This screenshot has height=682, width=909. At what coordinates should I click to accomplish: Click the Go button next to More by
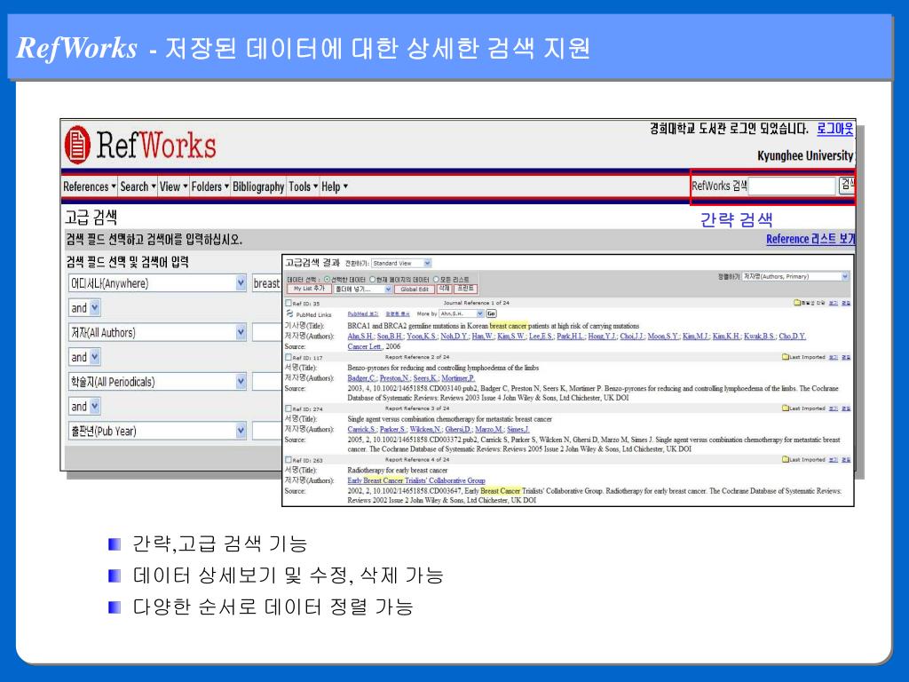[491, 313]
